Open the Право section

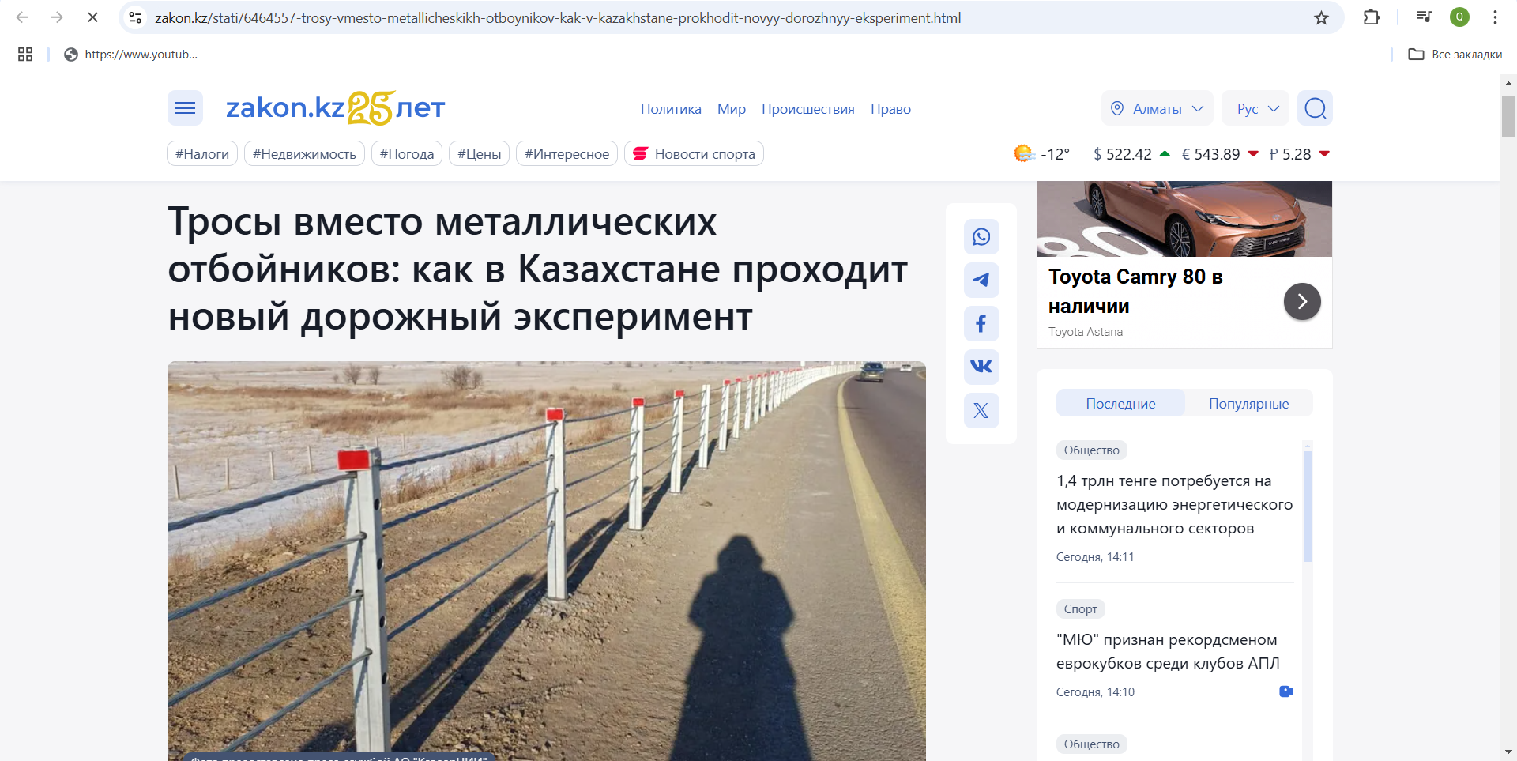(890, 109)
